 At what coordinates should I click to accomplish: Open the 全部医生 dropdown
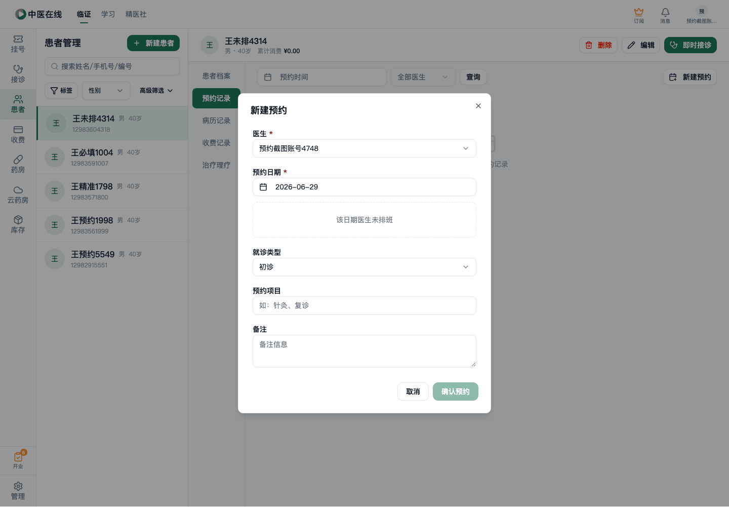click(x=423, y=77)
